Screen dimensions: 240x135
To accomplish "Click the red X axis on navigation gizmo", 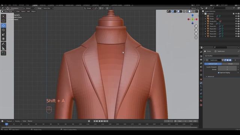I will pos(196,19).
